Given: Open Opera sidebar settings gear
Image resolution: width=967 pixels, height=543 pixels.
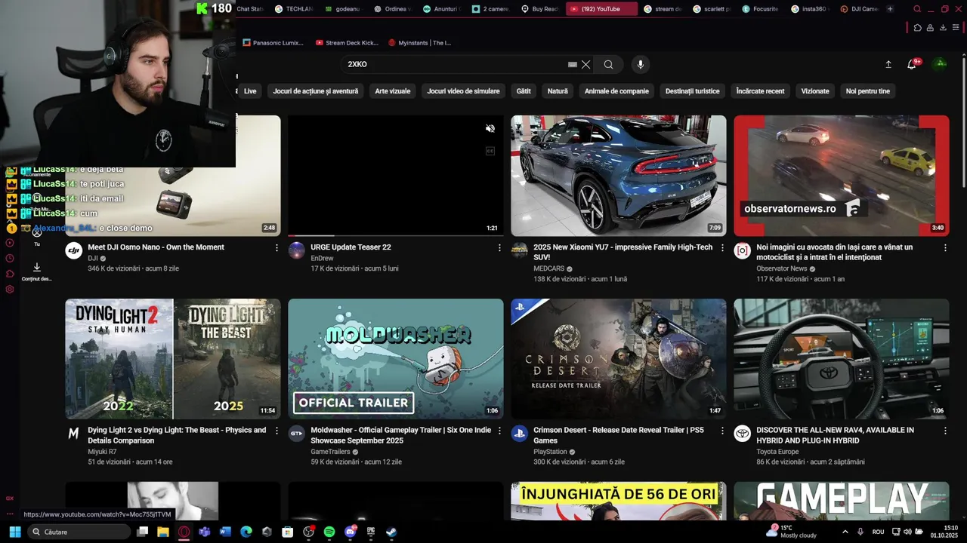Looking at the screenshot, I should (x=10, y=290).
